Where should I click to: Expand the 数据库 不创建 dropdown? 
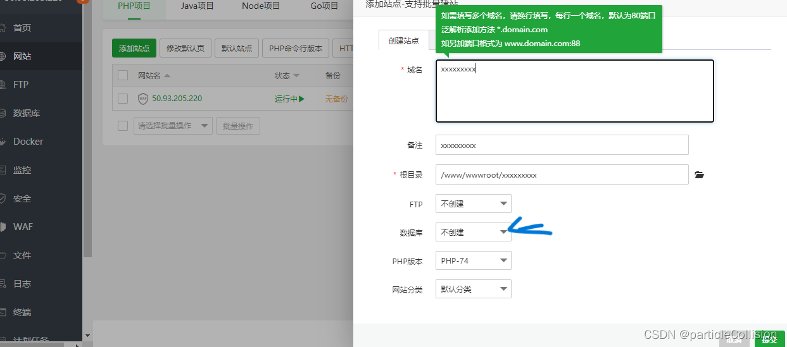[473, 232]
